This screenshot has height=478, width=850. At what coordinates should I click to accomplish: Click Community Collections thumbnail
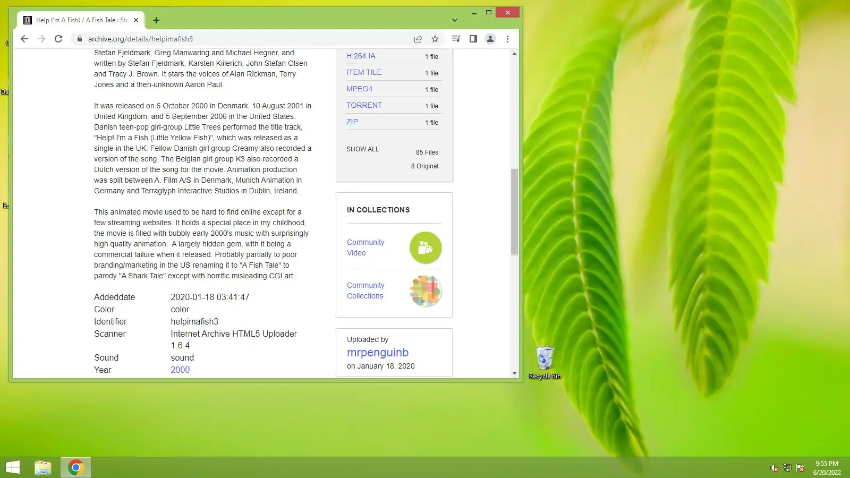coord(426,291)
